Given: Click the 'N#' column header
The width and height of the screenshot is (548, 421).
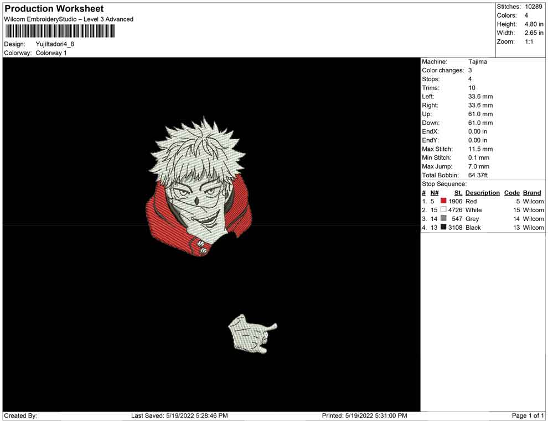Looking at the screenshot, I should click(x=435, y=193).
